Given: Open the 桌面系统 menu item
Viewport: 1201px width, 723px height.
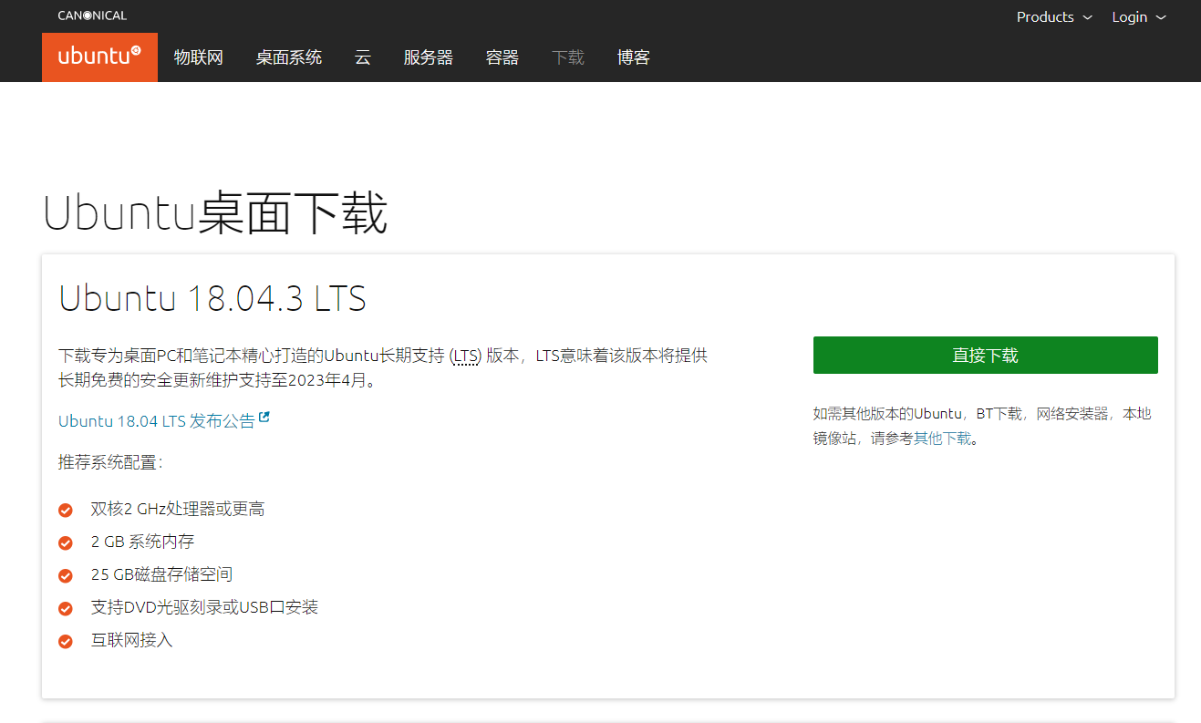Looking at the screenshot, I should point(289,57).
